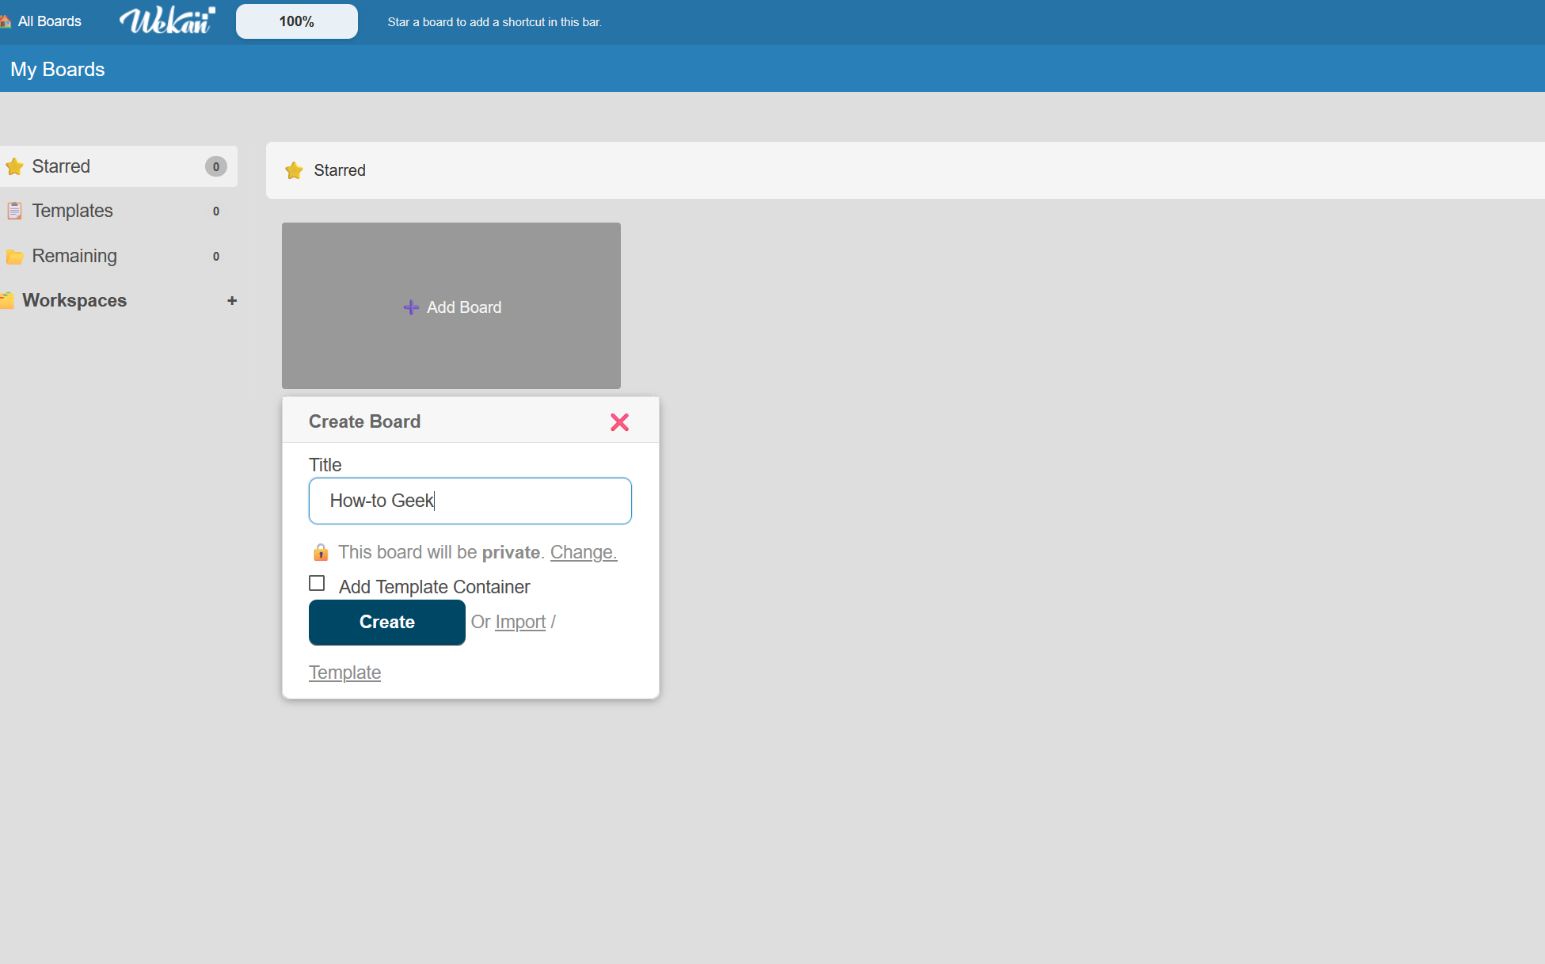This screenshot has width=1545, height=964.
Task: Click the Templates count of 0
Action: (x=216, y=211)
